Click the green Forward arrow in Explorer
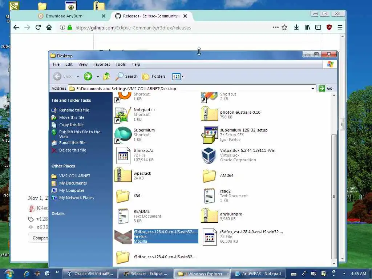 click(88, 76)
